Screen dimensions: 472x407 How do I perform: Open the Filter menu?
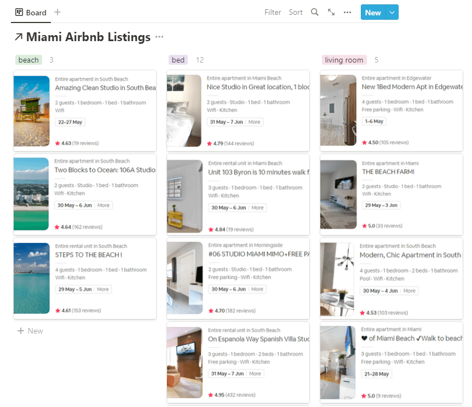pyautogui.click(x=273, y=12)
